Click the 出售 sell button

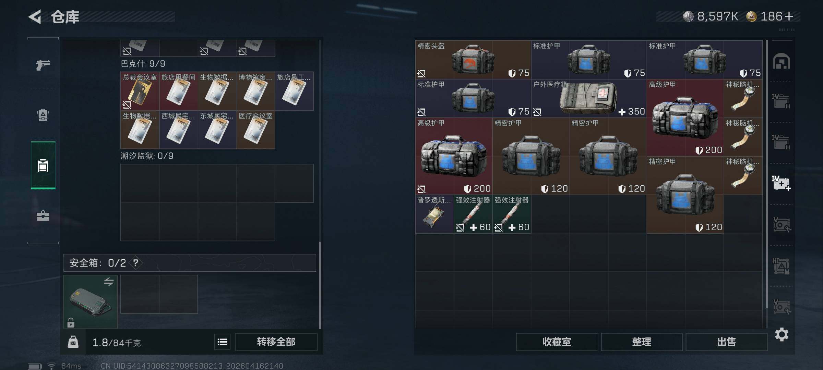point(727,342)
